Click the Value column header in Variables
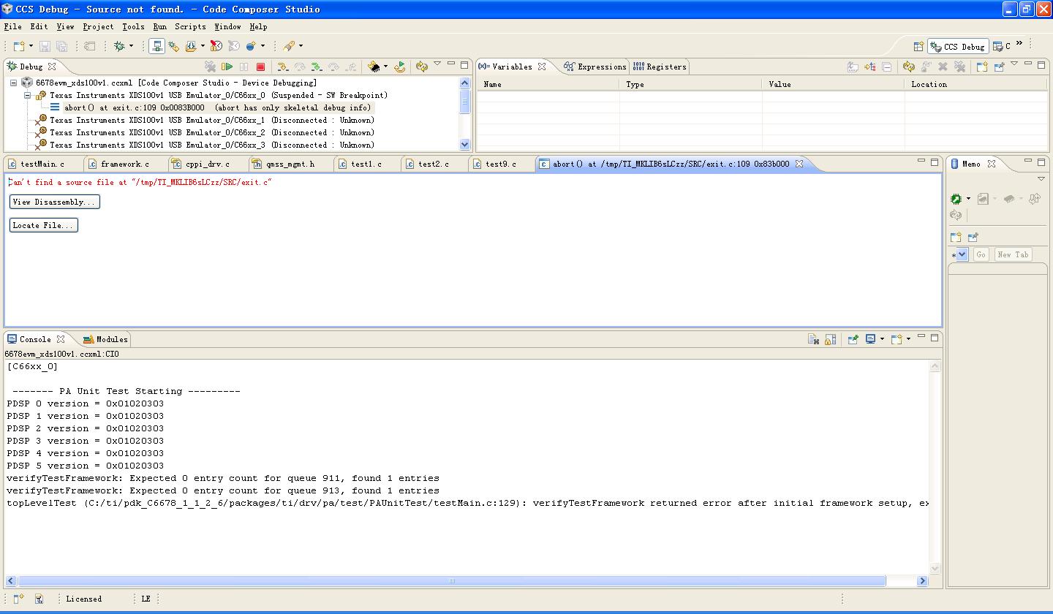Image resolution: width=1053 pixels, height=614 pixels. pyautogui.click(x=833, y=84)
